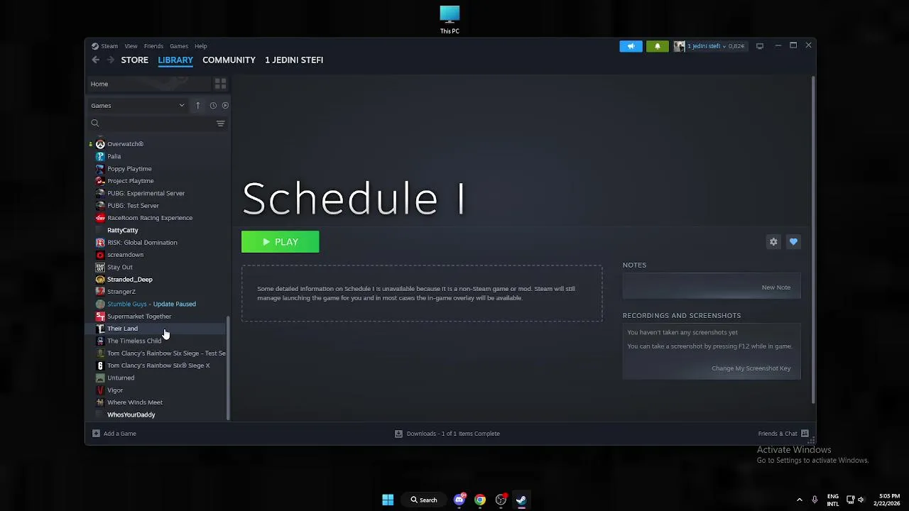The height and width of the screenshot is (511, 909).
Task: Click the Add a Game label
Action: pos(120,434)
